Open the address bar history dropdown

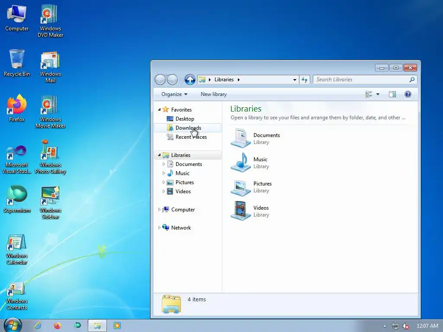click(x=295, y=80)
